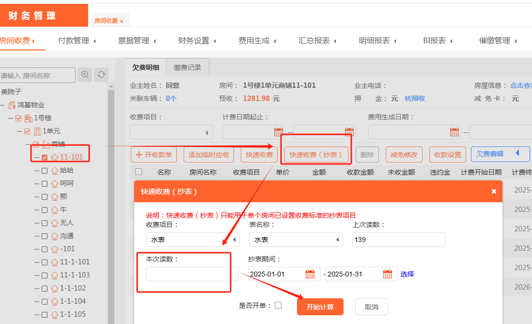Expand the 收费项目 dropdown showing 水表

[x=193, y=240]
